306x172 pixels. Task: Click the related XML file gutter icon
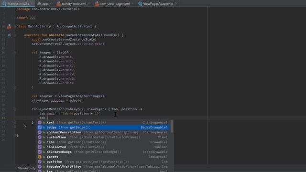tap(9, 27)
